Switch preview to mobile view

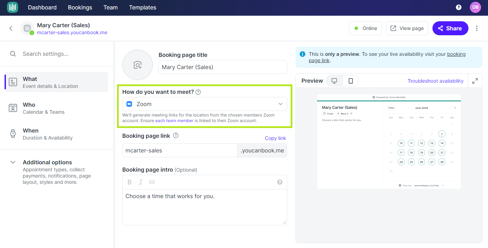pos(351,81)
